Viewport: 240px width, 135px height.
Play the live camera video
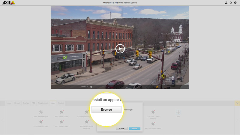[120, 49]
